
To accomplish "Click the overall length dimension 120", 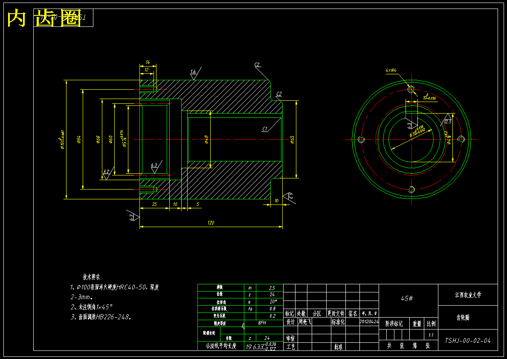I will [211, 223].
